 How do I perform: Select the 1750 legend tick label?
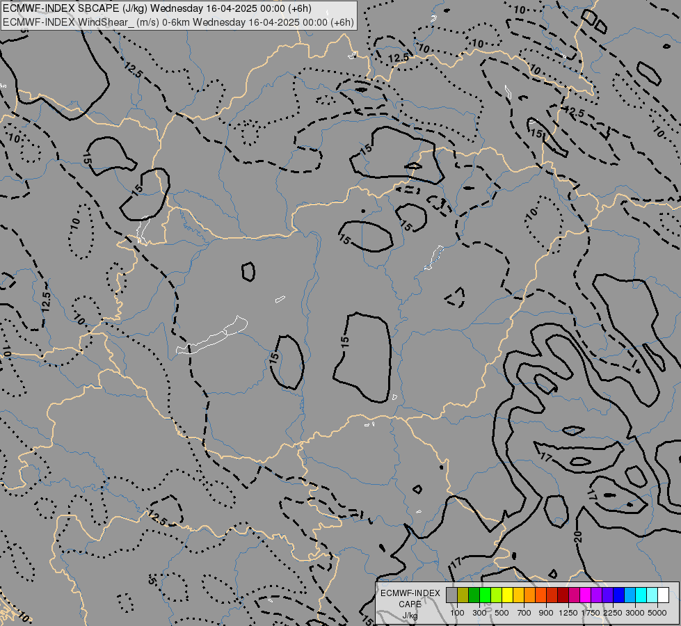tap(591, 613)
